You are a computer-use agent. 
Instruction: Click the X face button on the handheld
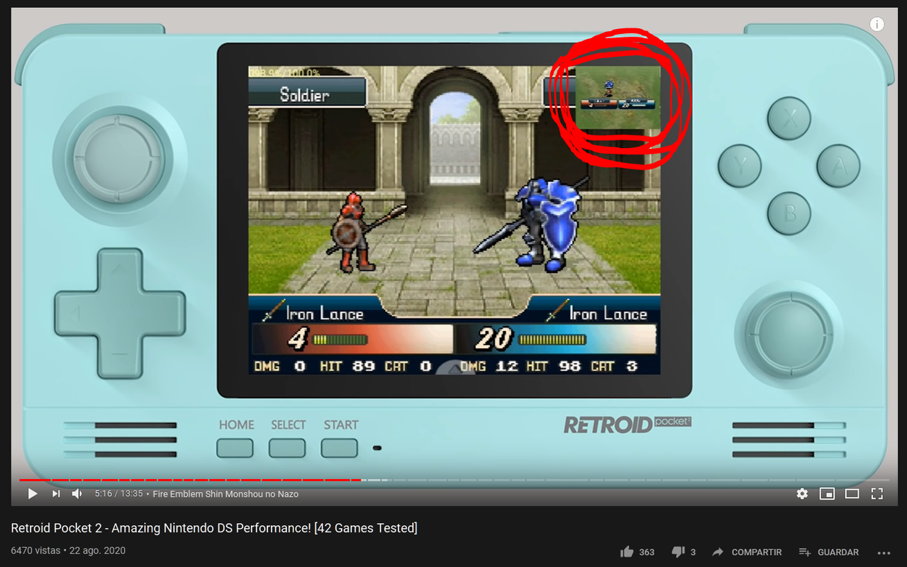(789, 119)
